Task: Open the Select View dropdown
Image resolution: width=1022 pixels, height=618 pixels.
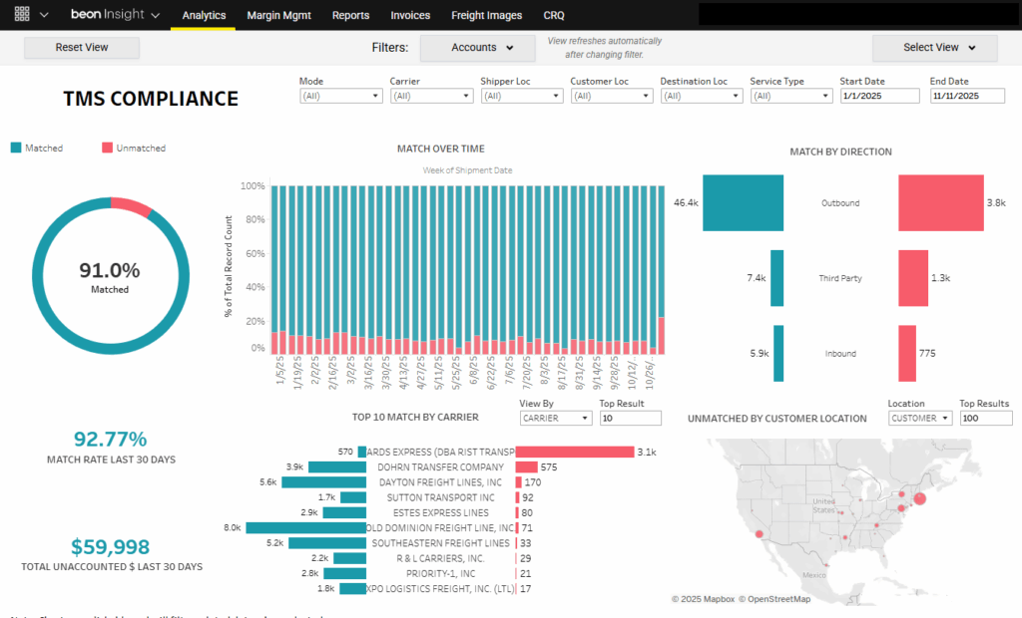Action: coord(934,47)
